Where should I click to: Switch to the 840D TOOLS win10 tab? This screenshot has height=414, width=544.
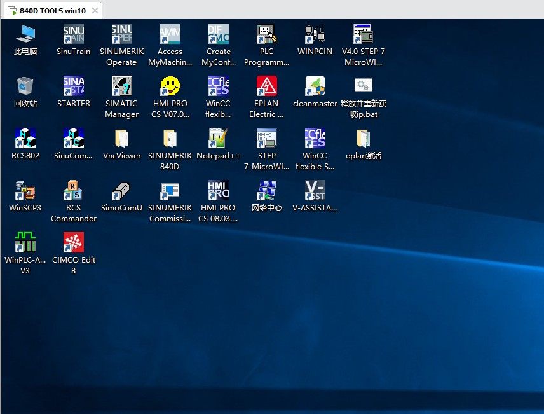pos(52,11)
